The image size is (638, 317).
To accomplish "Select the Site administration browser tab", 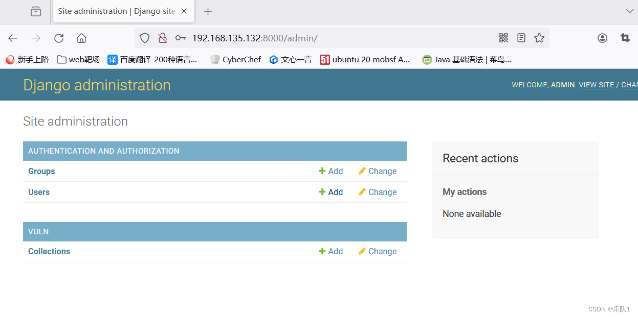I will [x=123, y=11].
